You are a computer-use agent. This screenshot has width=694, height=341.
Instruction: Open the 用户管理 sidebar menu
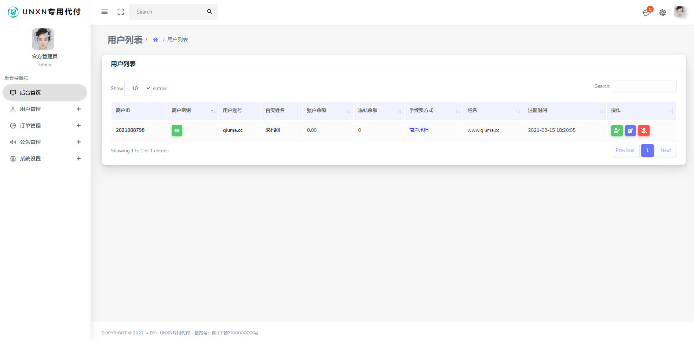(x=45, y=109)
